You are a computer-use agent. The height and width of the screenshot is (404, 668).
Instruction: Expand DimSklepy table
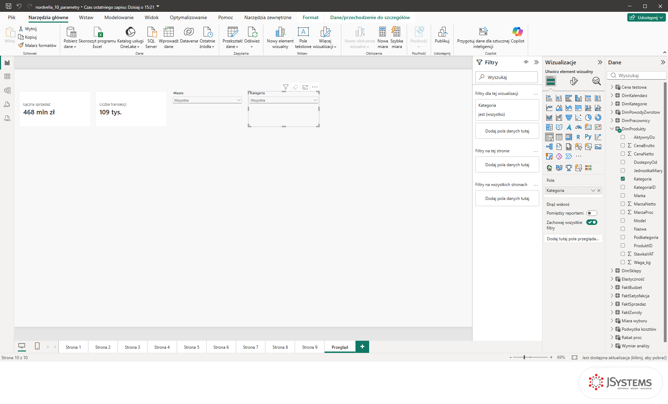pos(612,271)
